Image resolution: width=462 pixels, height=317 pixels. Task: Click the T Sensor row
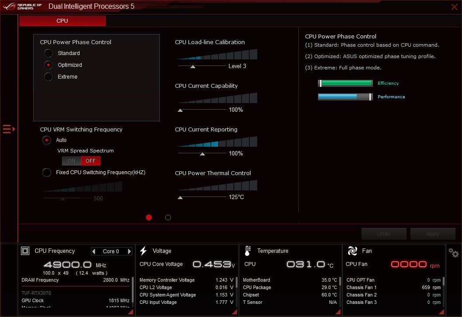coord(290,302)
